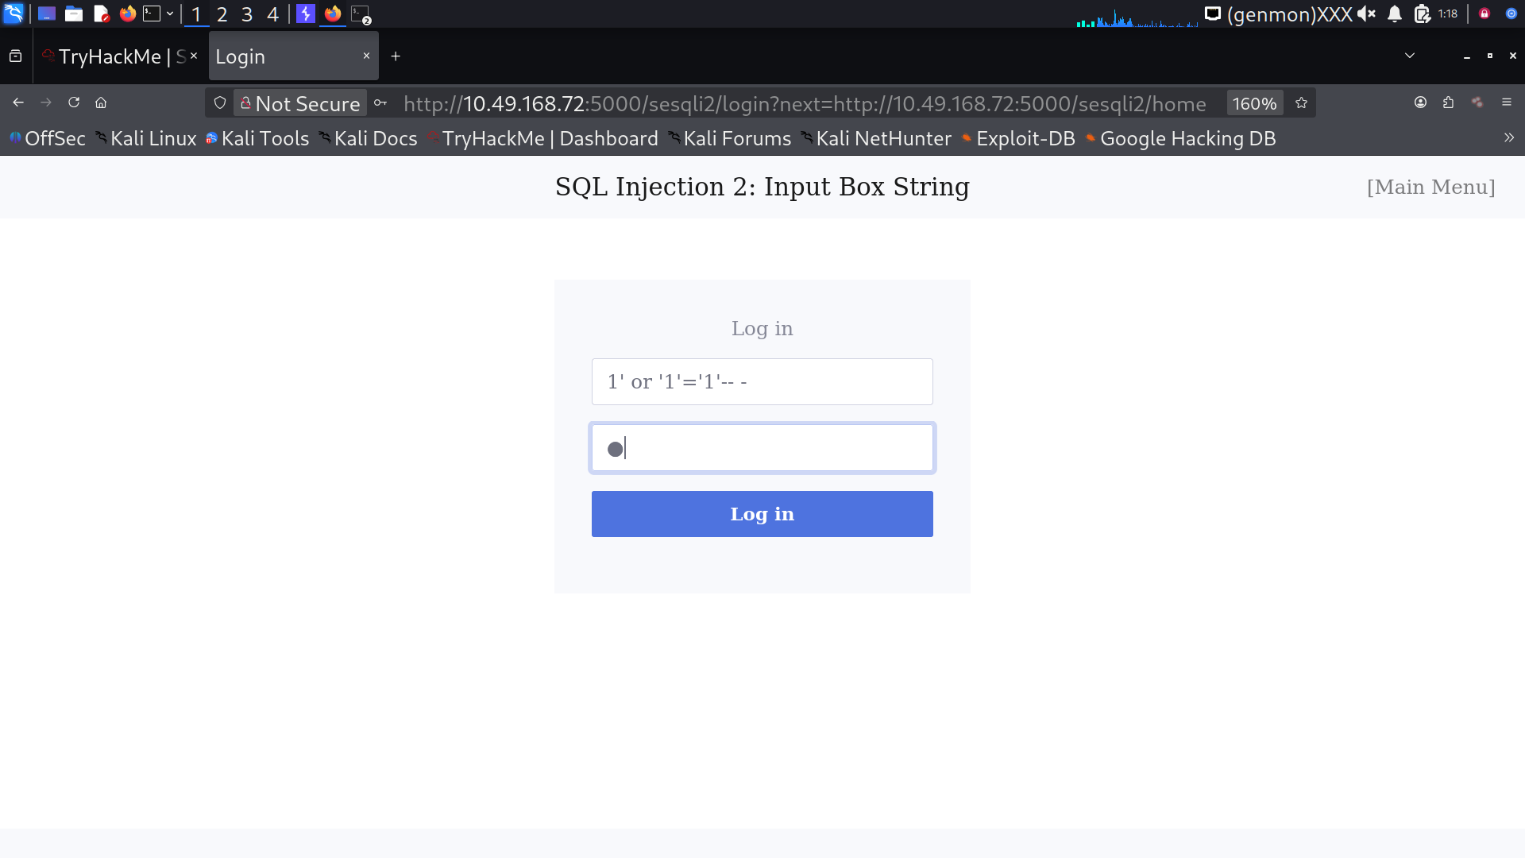Viewport: 1525px width, 858px height.
Task: Open a new tab with the plus button
Action: pyautogui.click(x=396, y=56)
